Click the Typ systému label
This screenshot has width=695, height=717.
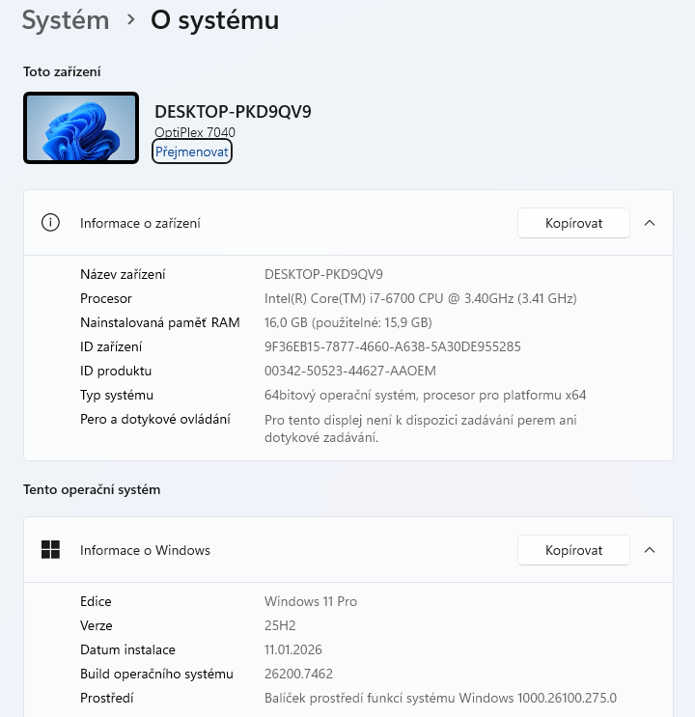tap(117, 395)
